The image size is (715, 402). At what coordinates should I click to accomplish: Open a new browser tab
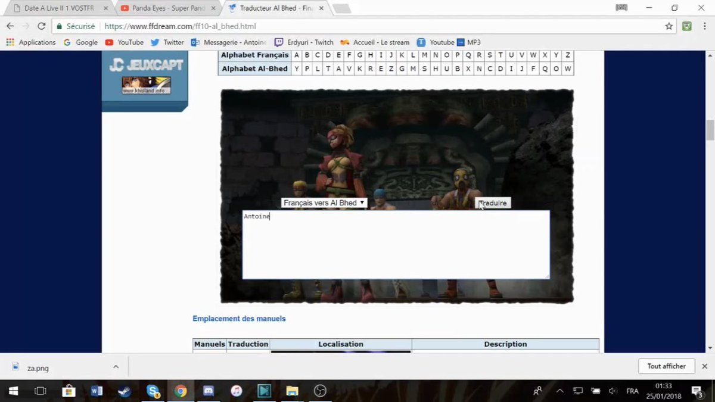click(341, 8)
